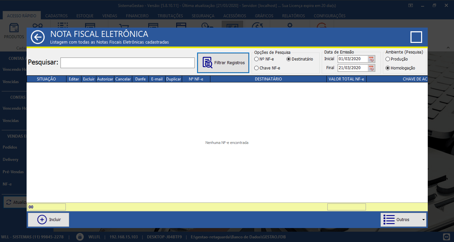Open the CADASTROS ribbon tab

pyautogui.click(x=57, y=16)
